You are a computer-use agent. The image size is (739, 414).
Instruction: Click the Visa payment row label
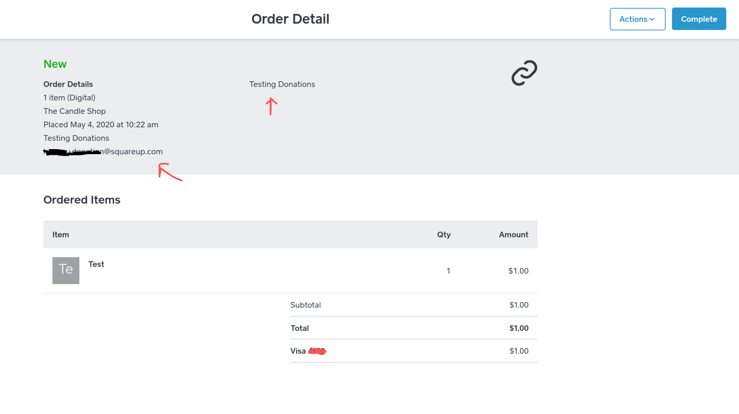(298, 351)
